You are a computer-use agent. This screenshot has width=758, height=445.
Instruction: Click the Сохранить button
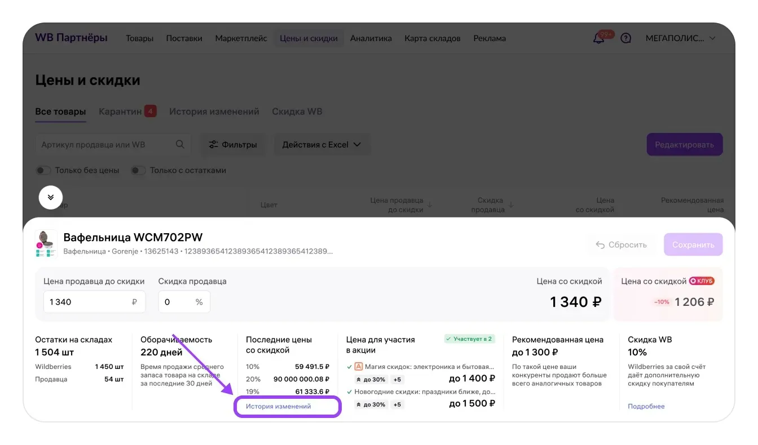[693, 244]
